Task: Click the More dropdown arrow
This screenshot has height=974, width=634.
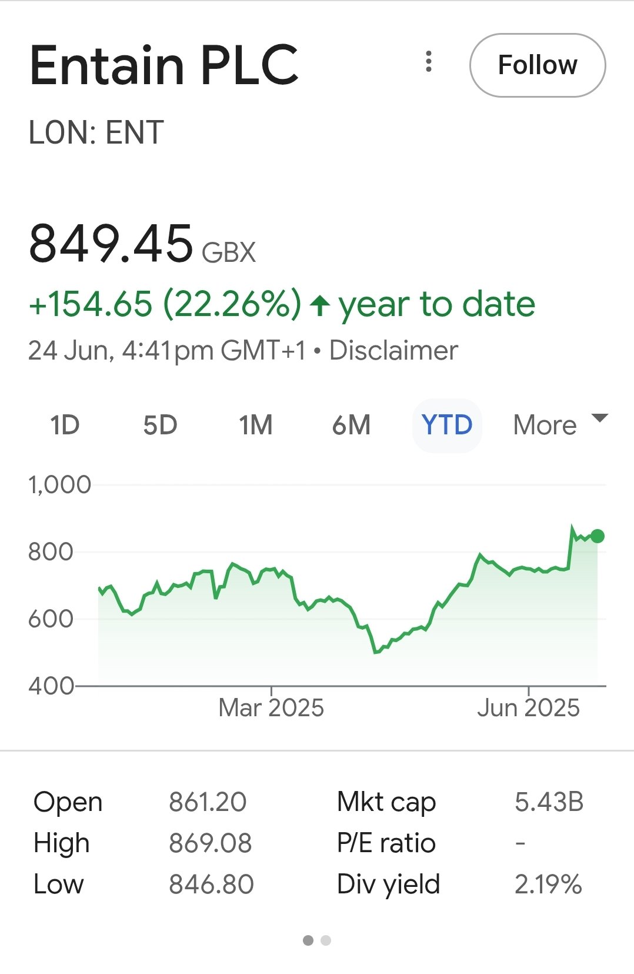Action: coord(599,418)
